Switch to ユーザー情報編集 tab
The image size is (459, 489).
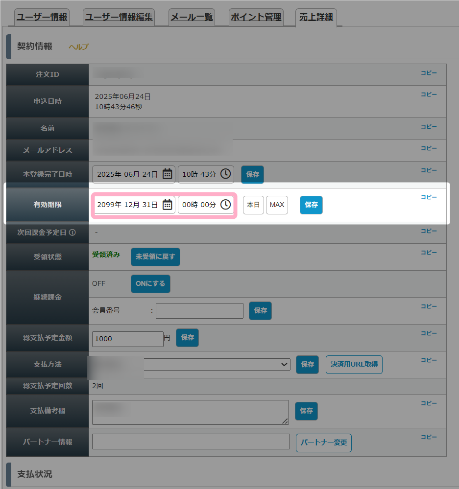pos(119,17)
